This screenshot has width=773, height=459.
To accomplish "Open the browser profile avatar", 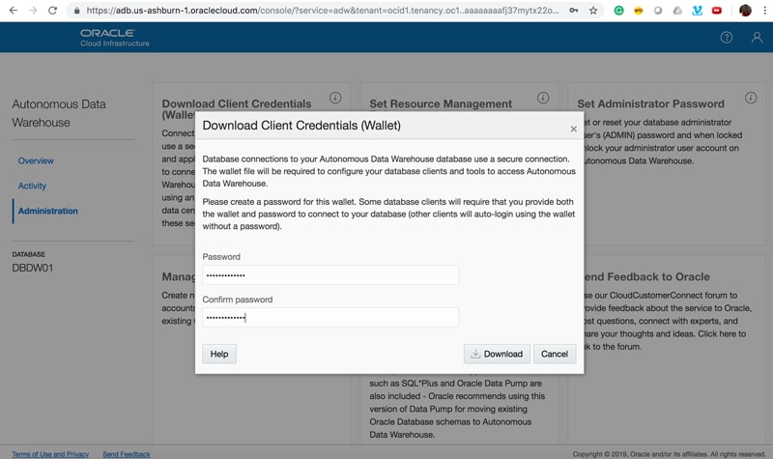I will click(x=745, y=11).
